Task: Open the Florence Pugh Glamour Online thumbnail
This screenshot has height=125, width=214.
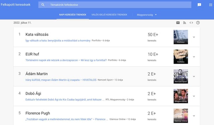Action: point(181,116)
